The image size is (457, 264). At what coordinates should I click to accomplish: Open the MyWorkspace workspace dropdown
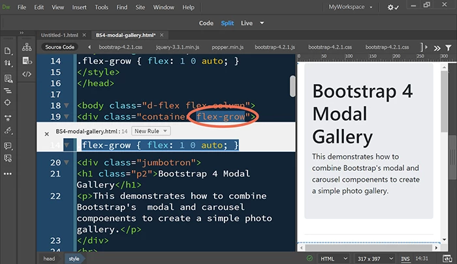tap(351, 7)
